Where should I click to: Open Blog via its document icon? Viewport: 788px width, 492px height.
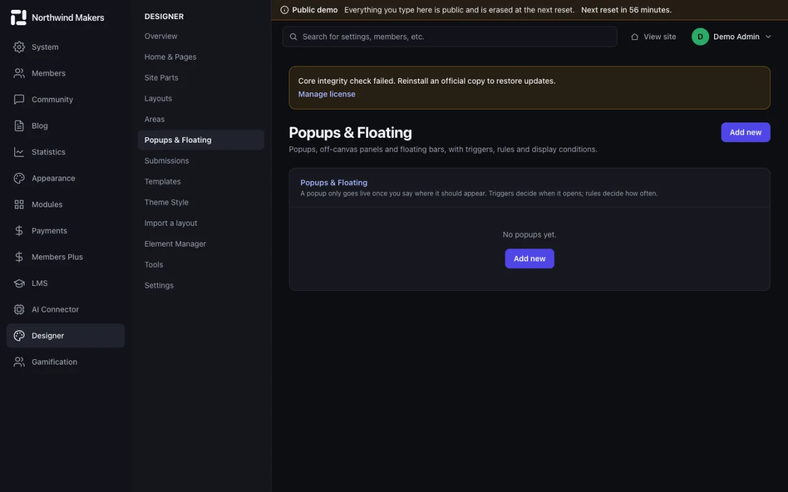coord(19,125)
